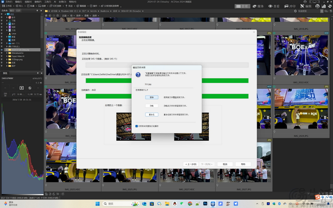Click the ACDSee icon on taskbar
Viewport: 333px width, 208px height.
tap(213, 204)
